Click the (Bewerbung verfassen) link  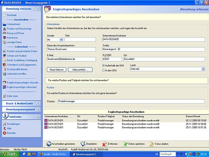coord(194,9)
